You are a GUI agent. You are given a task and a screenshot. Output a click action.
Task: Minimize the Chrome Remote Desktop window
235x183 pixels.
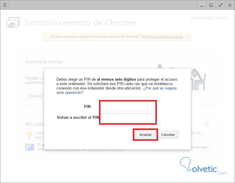tap(202, 5)
